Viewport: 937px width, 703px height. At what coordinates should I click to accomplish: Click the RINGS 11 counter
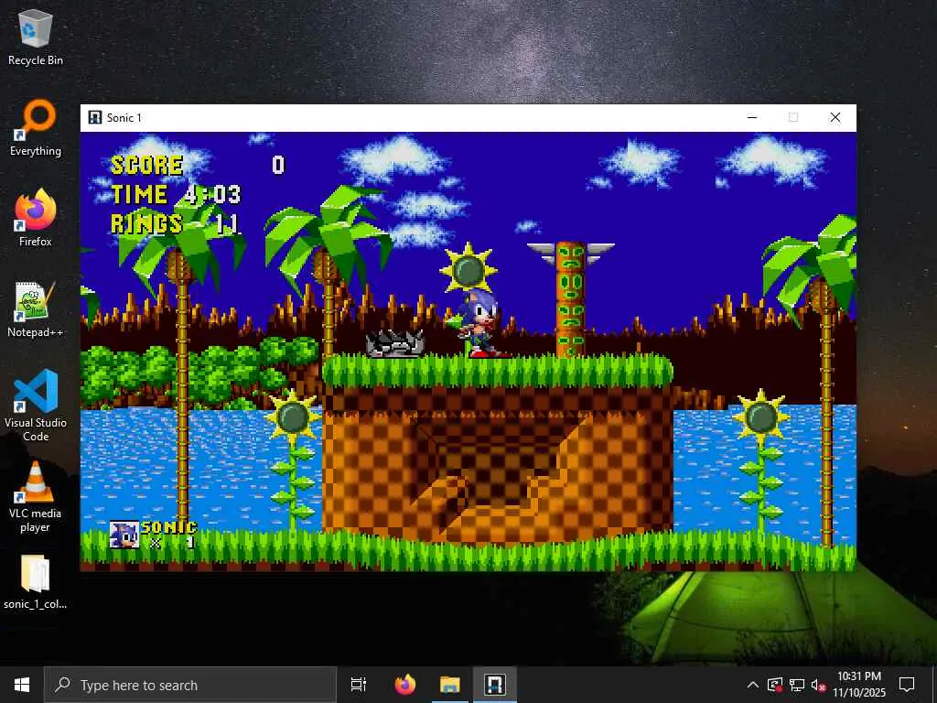coord(176,223)
